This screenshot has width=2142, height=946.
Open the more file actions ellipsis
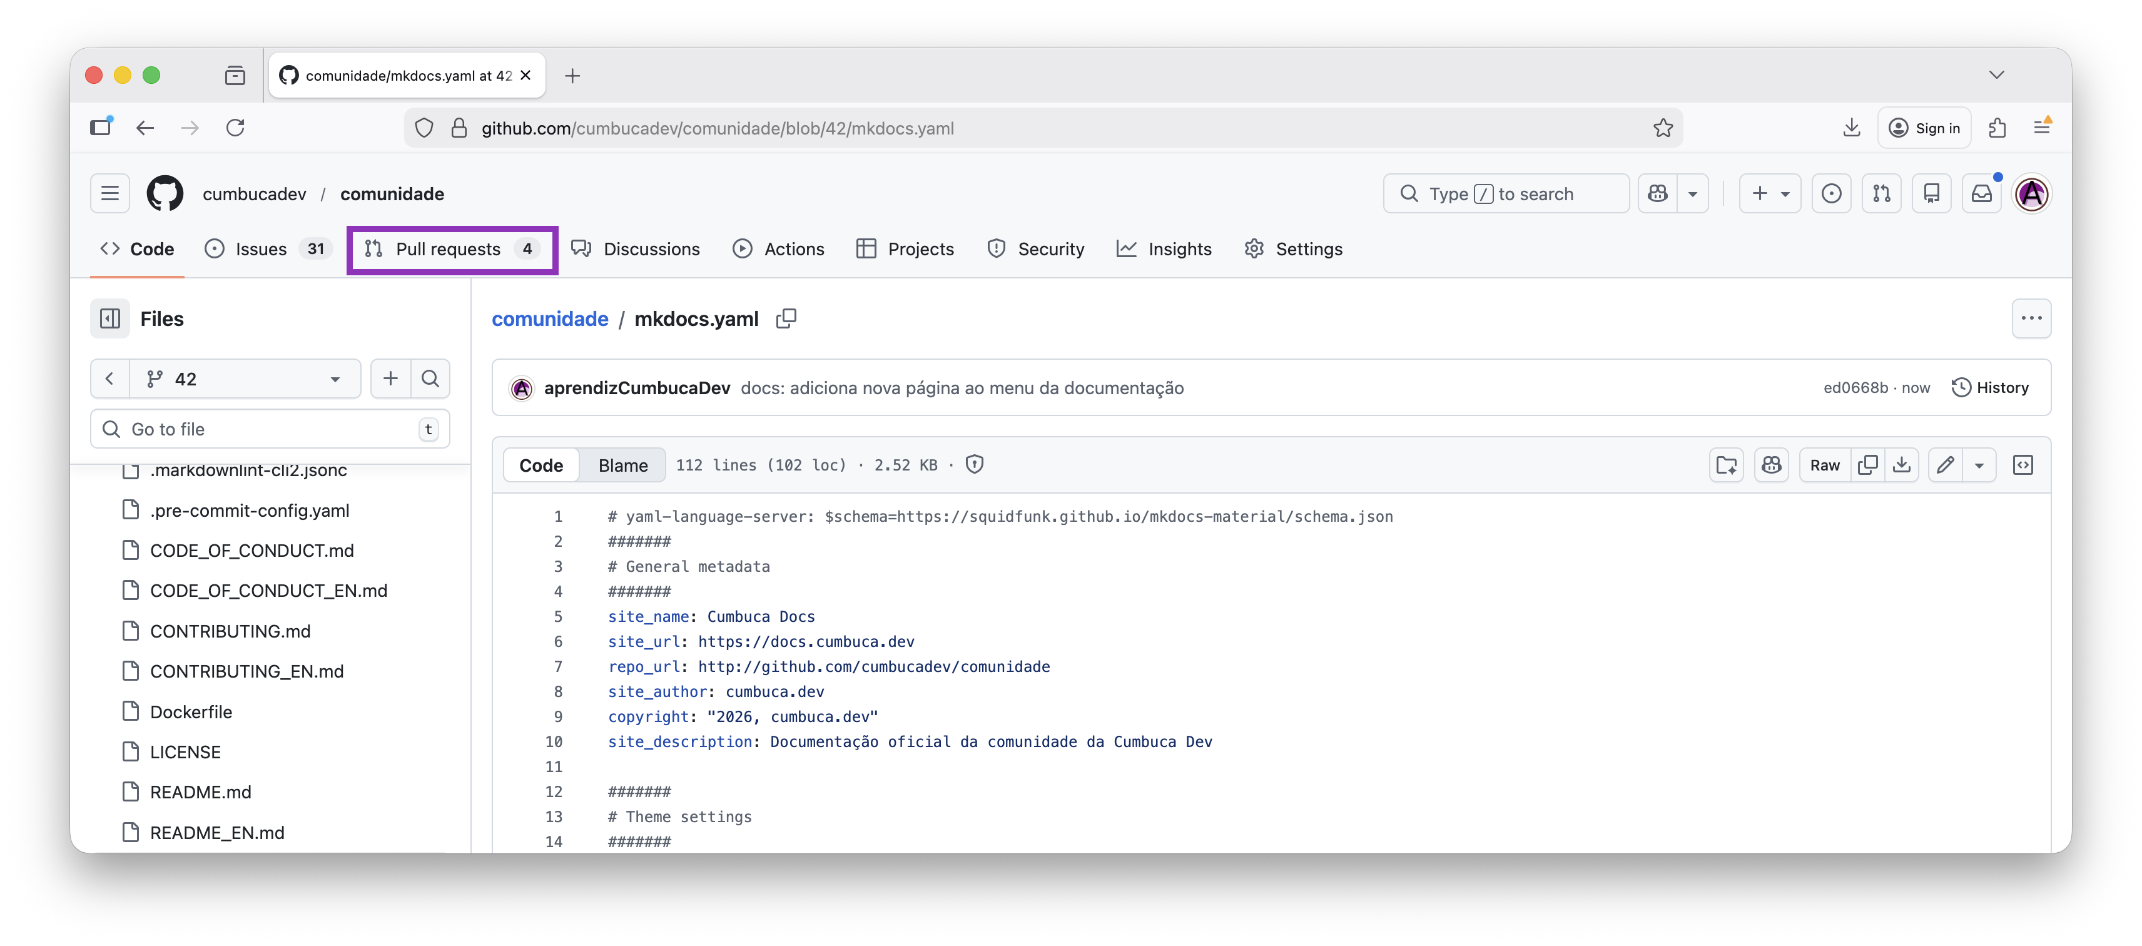2031,318
